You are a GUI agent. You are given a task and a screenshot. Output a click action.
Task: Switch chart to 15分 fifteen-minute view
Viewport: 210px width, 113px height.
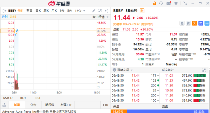point(78,11)
